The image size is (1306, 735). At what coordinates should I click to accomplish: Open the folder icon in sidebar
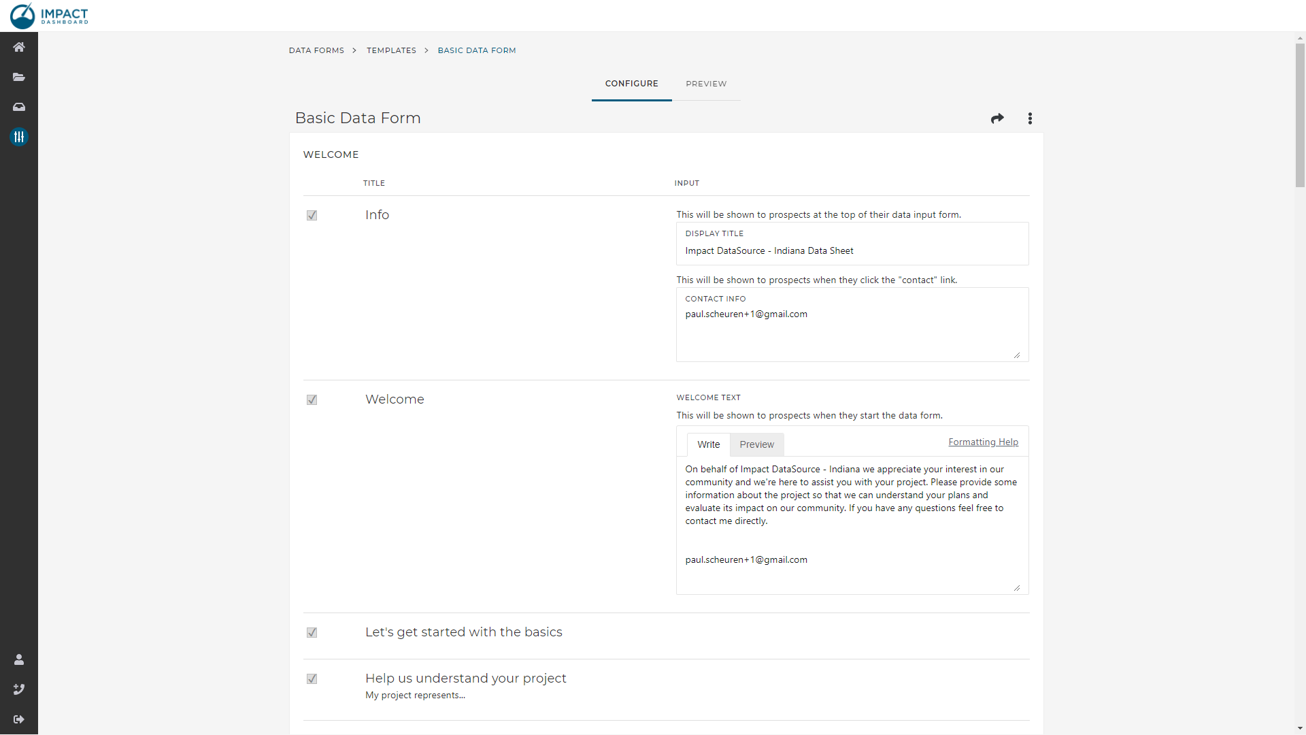click(19, 77)
